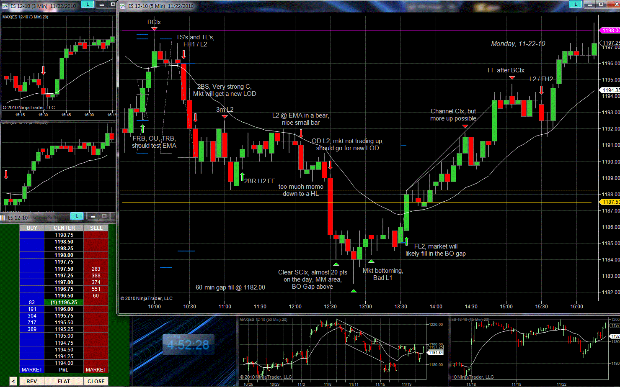
Task: Click the CLOSE button in the DOM
Action: coord(96,381)
